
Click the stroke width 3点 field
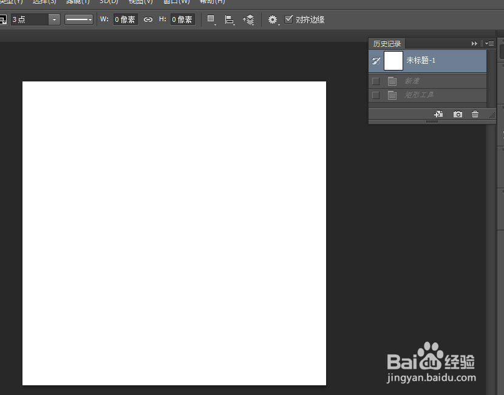(30, 19)
